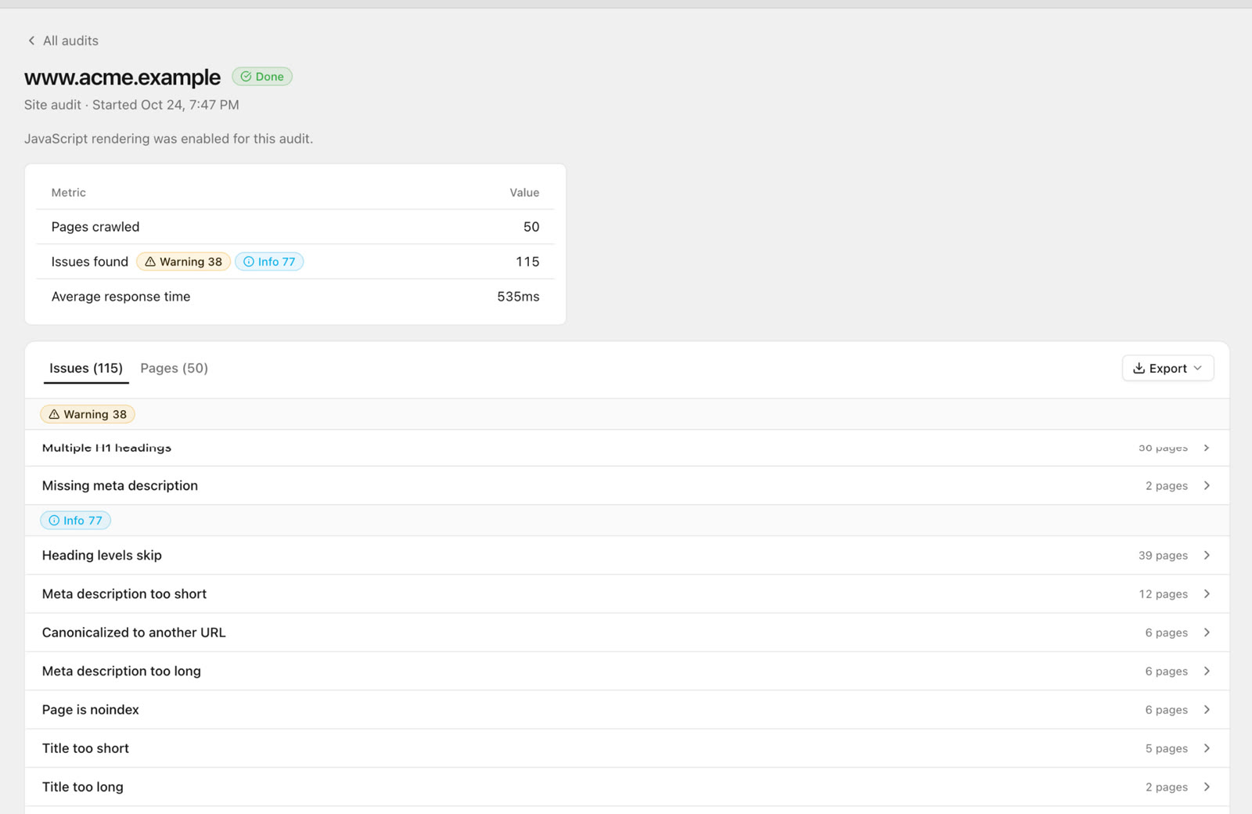
Task: Click the www.acme.example heading
Action: 122,77
